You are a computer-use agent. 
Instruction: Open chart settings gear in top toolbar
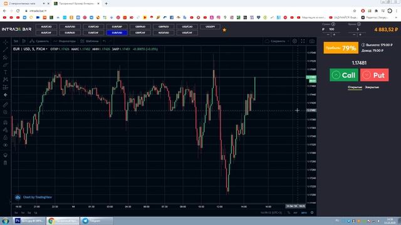(x=294, y=41)
